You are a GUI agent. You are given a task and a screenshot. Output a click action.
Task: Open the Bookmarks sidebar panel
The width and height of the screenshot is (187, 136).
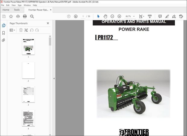point(4,33)
